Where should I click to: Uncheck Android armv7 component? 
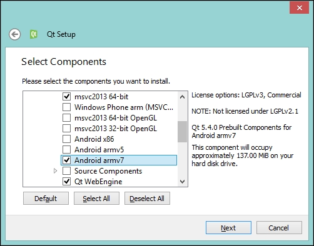pyautogui.click(x=66, y=160)
